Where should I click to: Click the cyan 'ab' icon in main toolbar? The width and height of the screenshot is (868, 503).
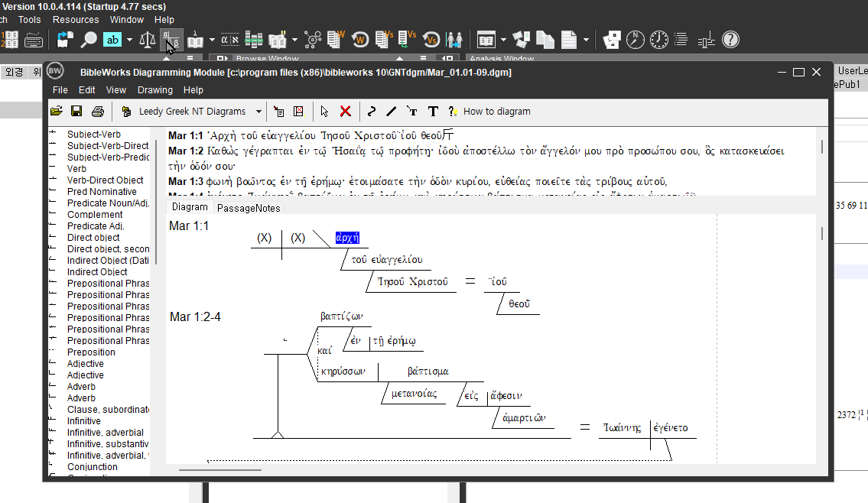tap(112, 39)
